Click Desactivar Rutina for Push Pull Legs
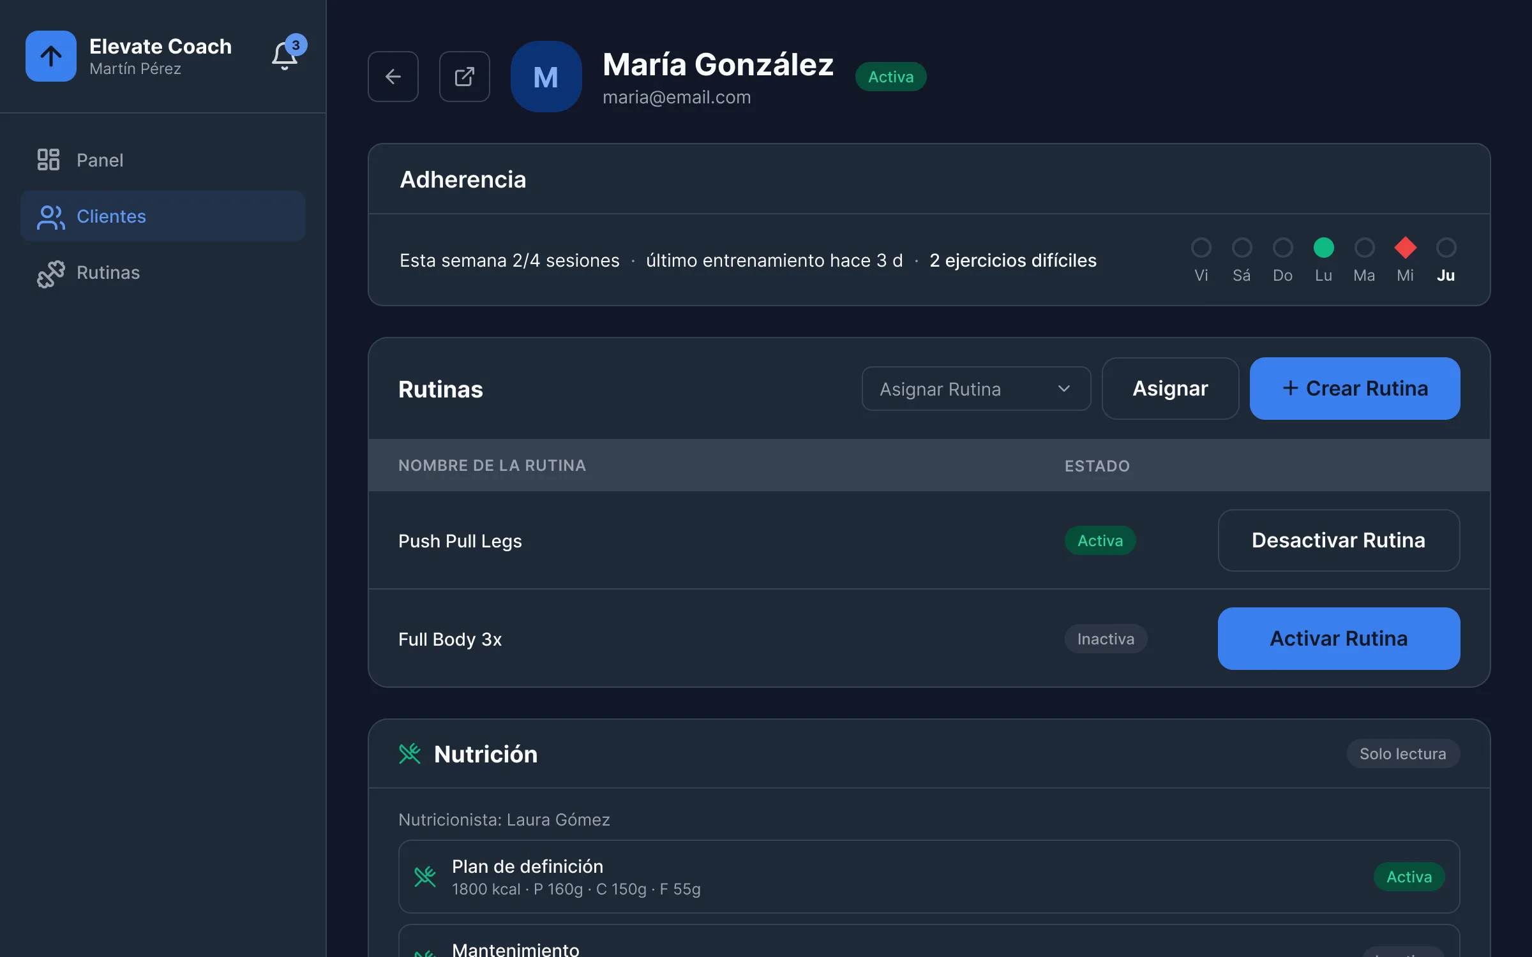The image size is (1532, 957). (1339, 540)
